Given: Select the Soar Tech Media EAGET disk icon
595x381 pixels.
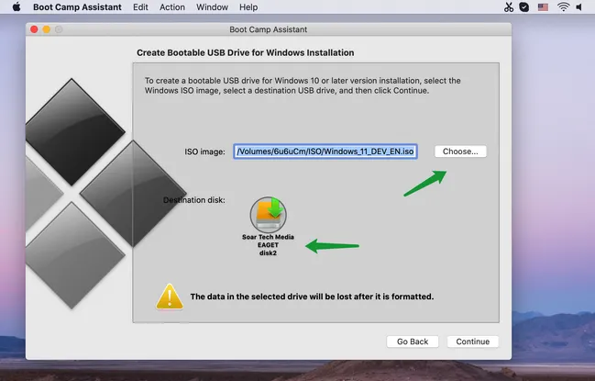Looking at the screenshot, I should pos(268,213).
